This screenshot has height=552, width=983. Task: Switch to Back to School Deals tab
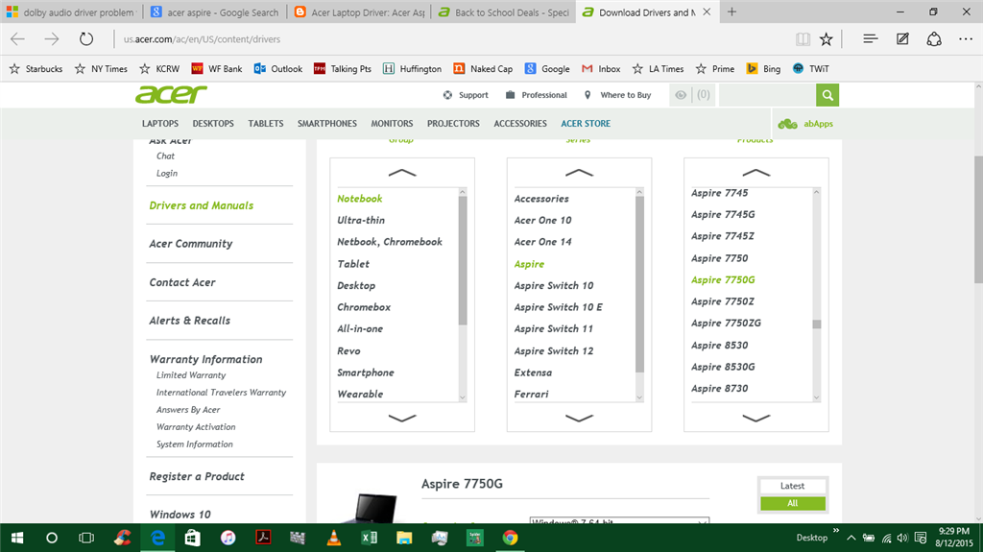click(504, 12)
